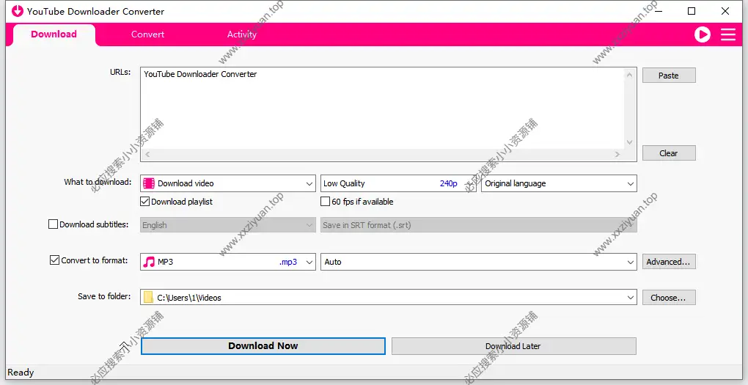This screenshot has width=748, height=385.
Task: Open the Advanced... settings button
Action: [x=669, y=262]
